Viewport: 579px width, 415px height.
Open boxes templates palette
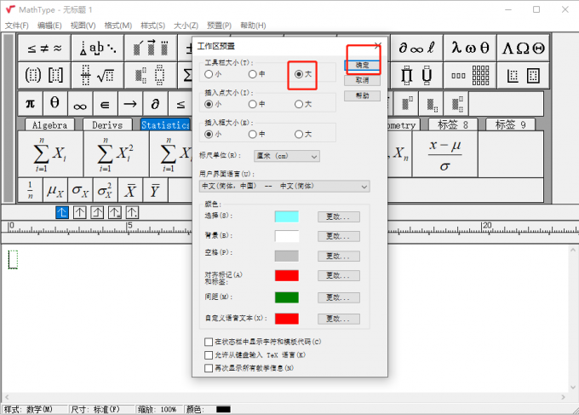[x=523, y=75]
